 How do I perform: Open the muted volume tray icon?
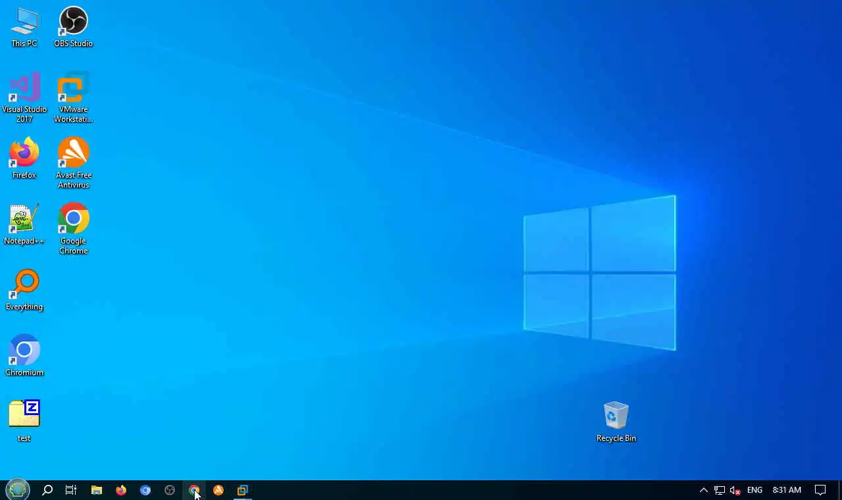(735, 490)
